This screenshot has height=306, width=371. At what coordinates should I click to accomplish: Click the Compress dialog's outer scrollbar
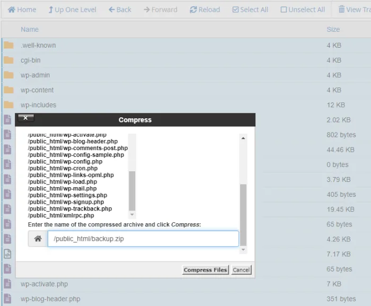[x=243, y=212]
